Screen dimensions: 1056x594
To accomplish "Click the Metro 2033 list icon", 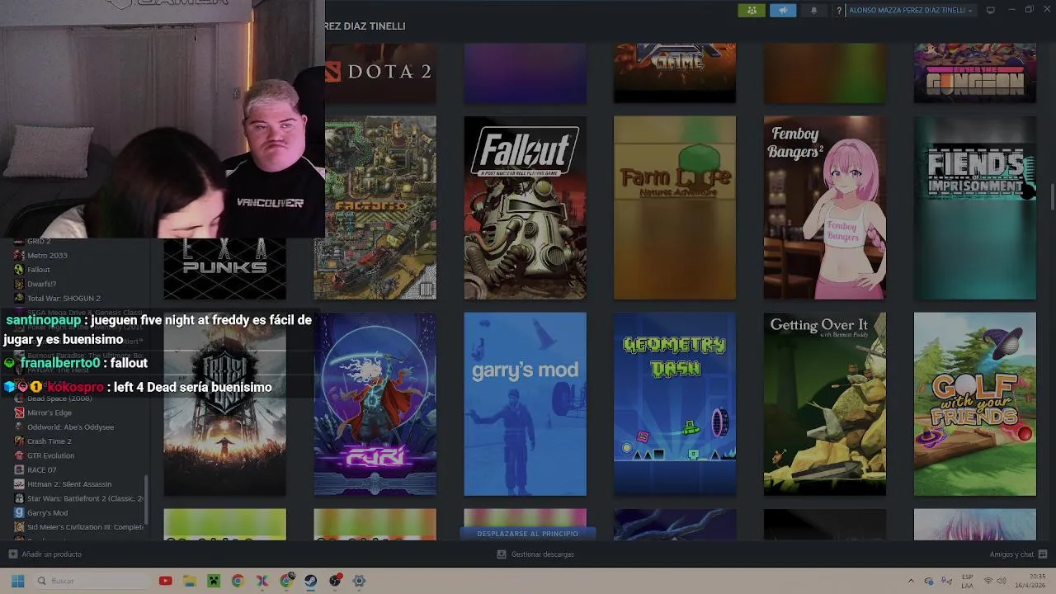I will point(19,255).
